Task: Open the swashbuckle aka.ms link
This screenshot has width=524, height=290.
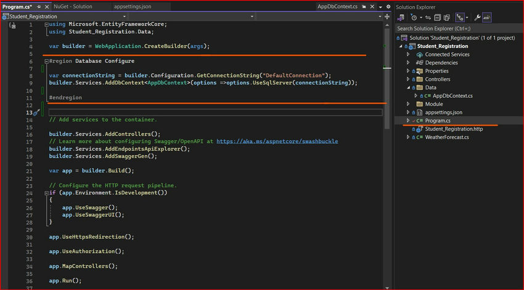Action: click(x=277, y=141)
